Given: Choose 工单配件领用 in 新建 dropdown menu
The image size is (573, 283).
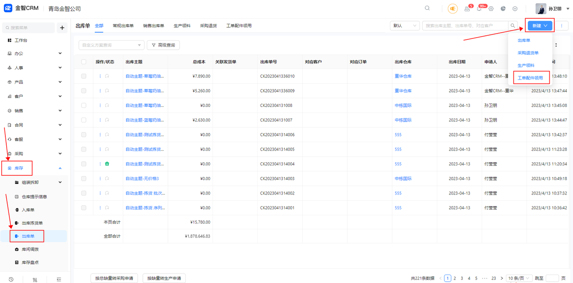Looking at the screenshot, I should coord(530,78).
